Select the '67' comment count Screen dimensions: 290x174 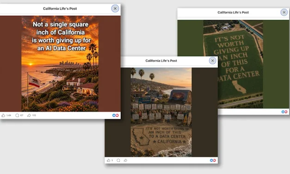pos(22,115)
